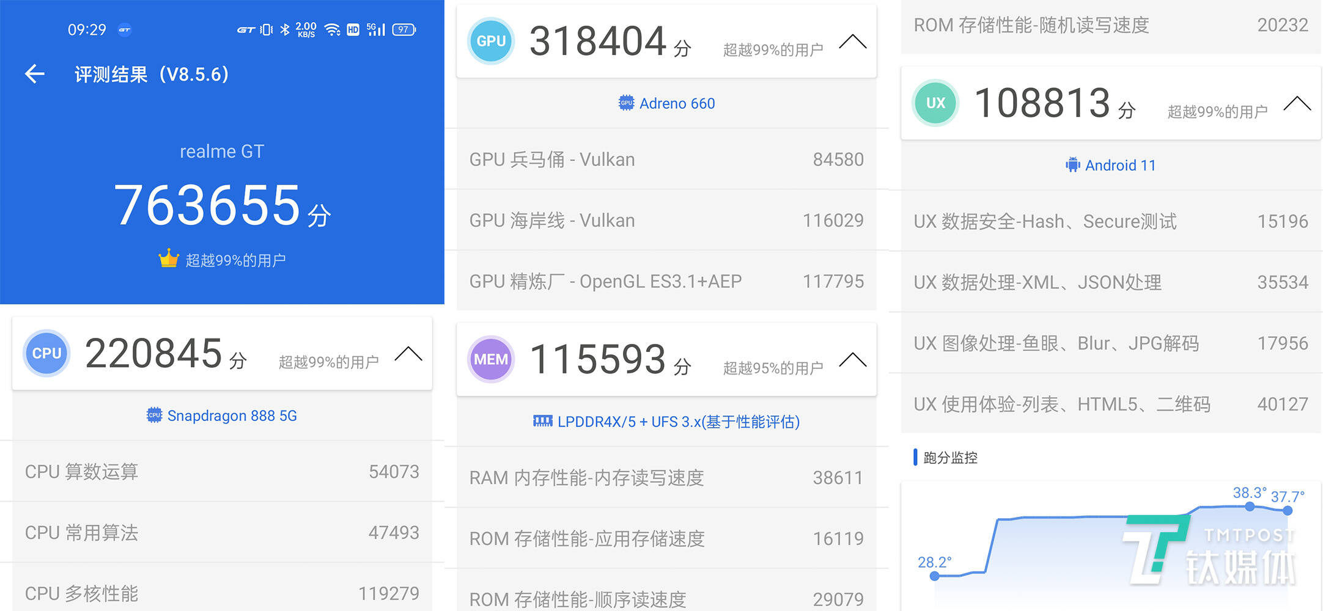Select the GPU 海岸线 - Vulkan row
This screenshot has height=611, width=1323.
(x=666, y=220)
